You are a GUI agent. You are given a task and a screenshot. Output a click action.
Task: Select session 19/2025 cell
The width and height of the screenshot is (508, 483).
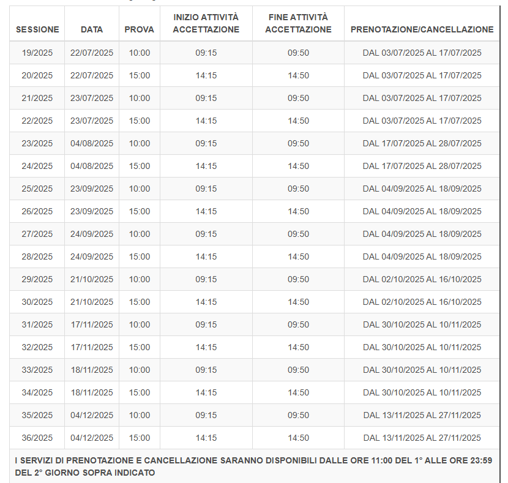[37, 53]
